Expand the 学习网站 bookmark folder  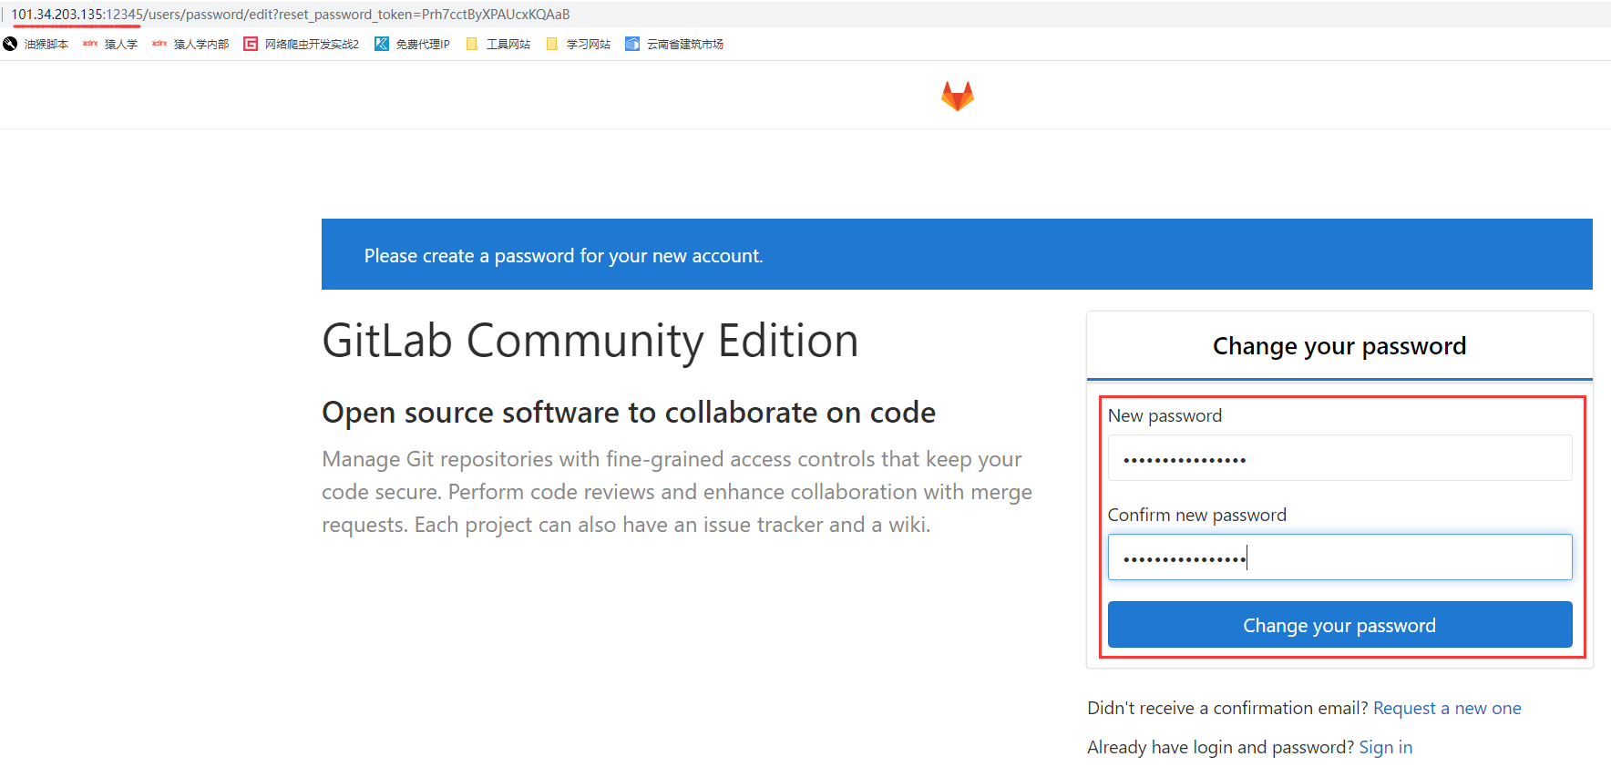coord(579,44)
